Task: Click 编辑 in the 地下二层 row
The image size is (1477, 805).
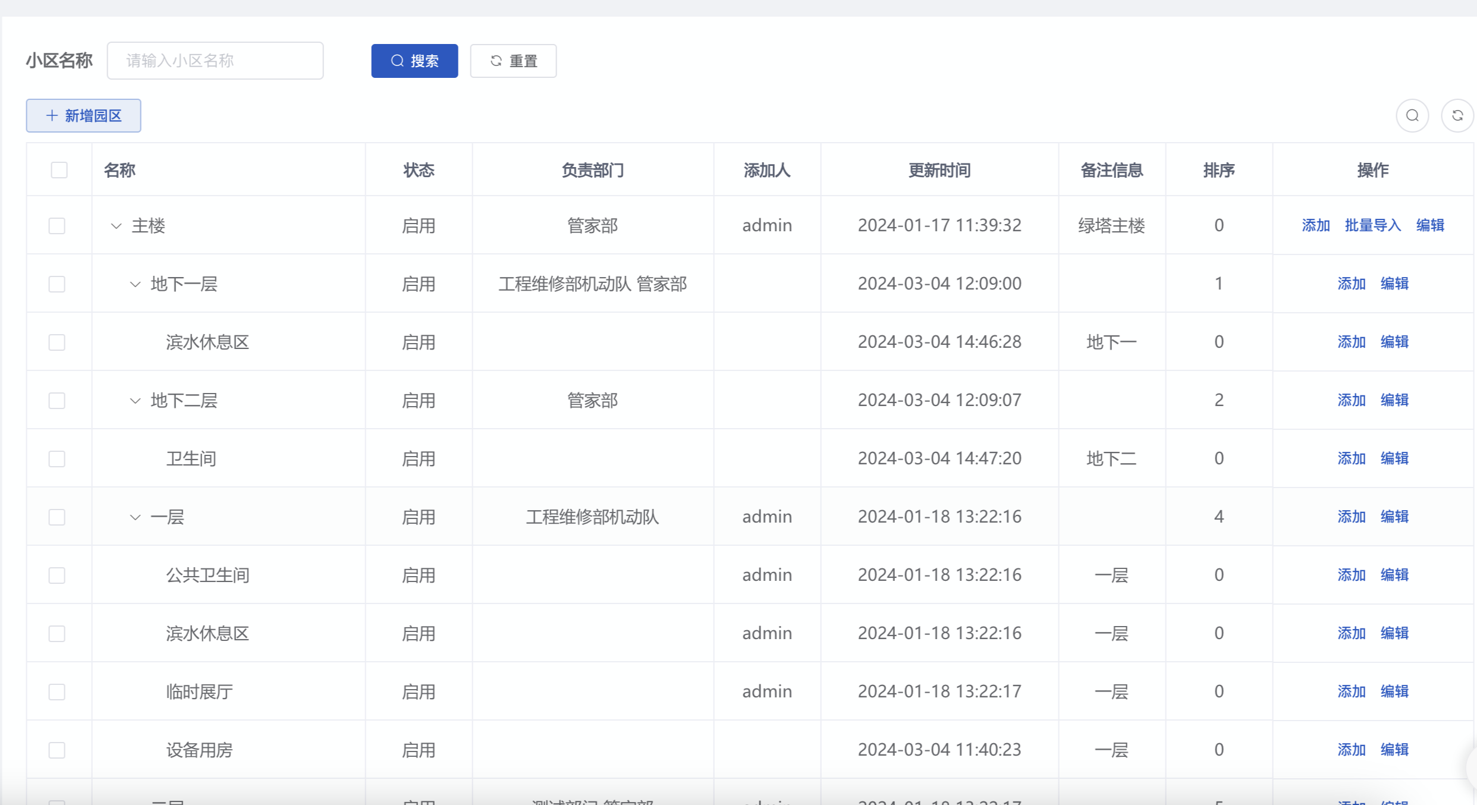Action: coord(1394,400)
